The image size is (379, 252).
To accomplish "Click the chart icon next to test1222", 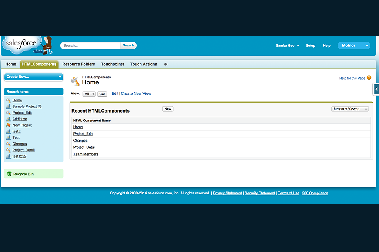I will [8, 156].
